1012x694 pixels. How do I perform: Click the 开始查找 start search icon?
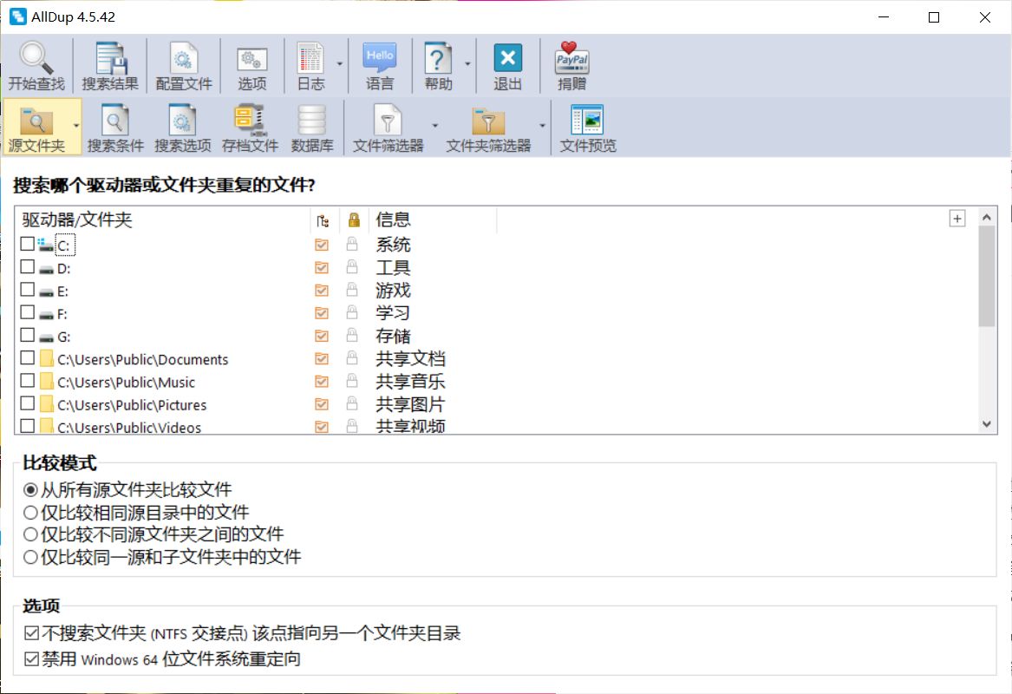36,66
